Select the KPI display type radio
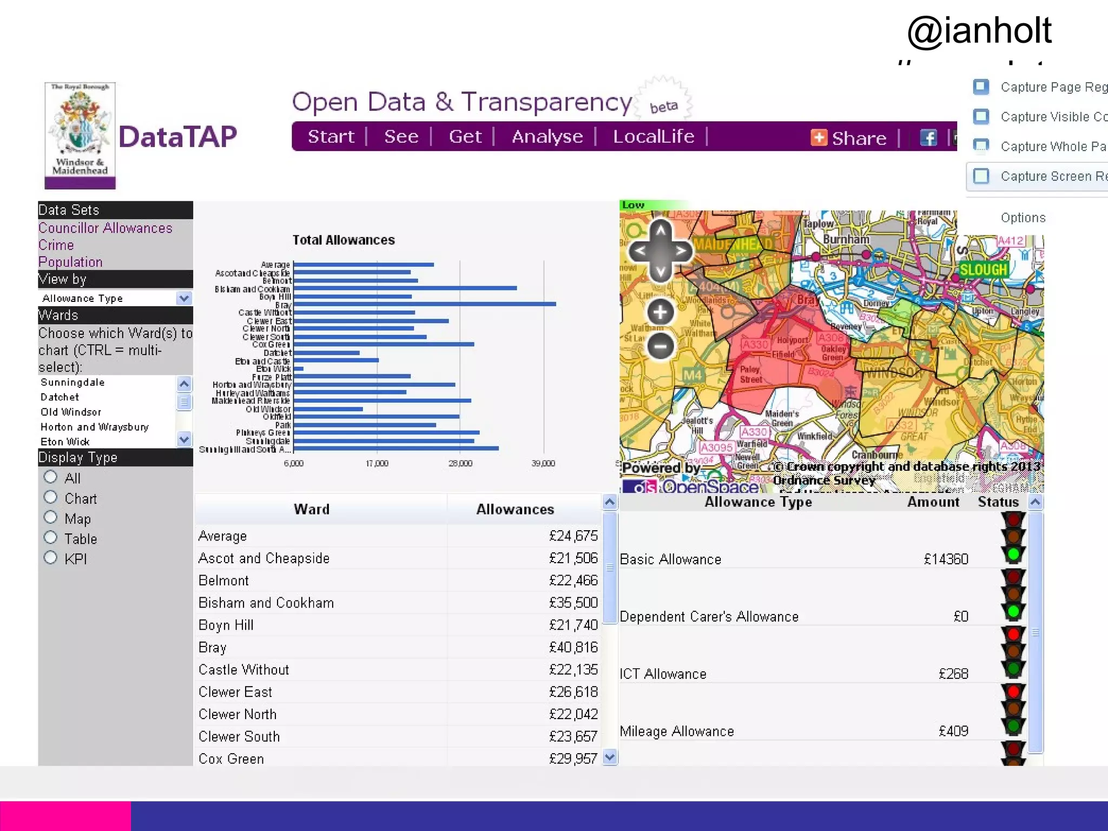Screen dimensions: 1108x831 [50, 557]
